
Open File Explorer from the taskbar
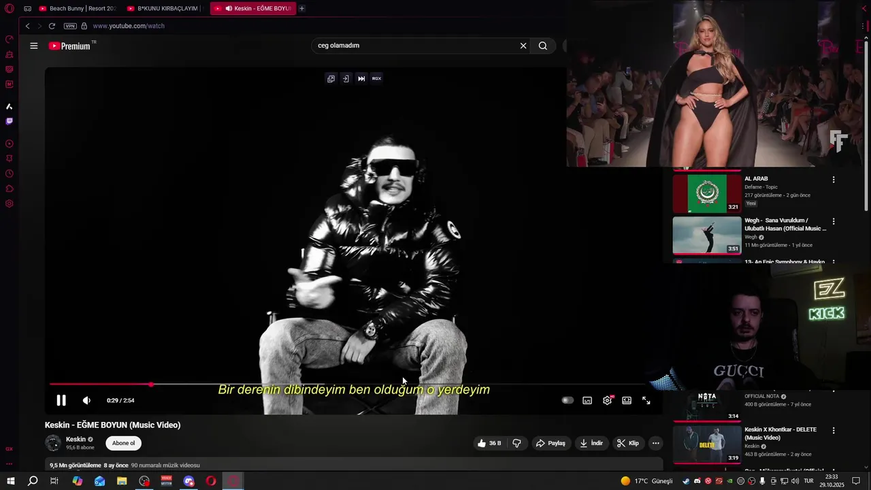click(122, 481)
